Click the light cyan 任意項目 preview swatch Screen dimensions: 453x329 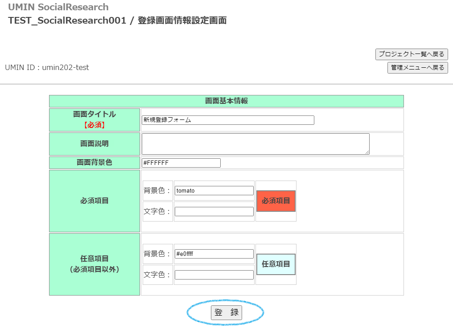tap(276, 264)
